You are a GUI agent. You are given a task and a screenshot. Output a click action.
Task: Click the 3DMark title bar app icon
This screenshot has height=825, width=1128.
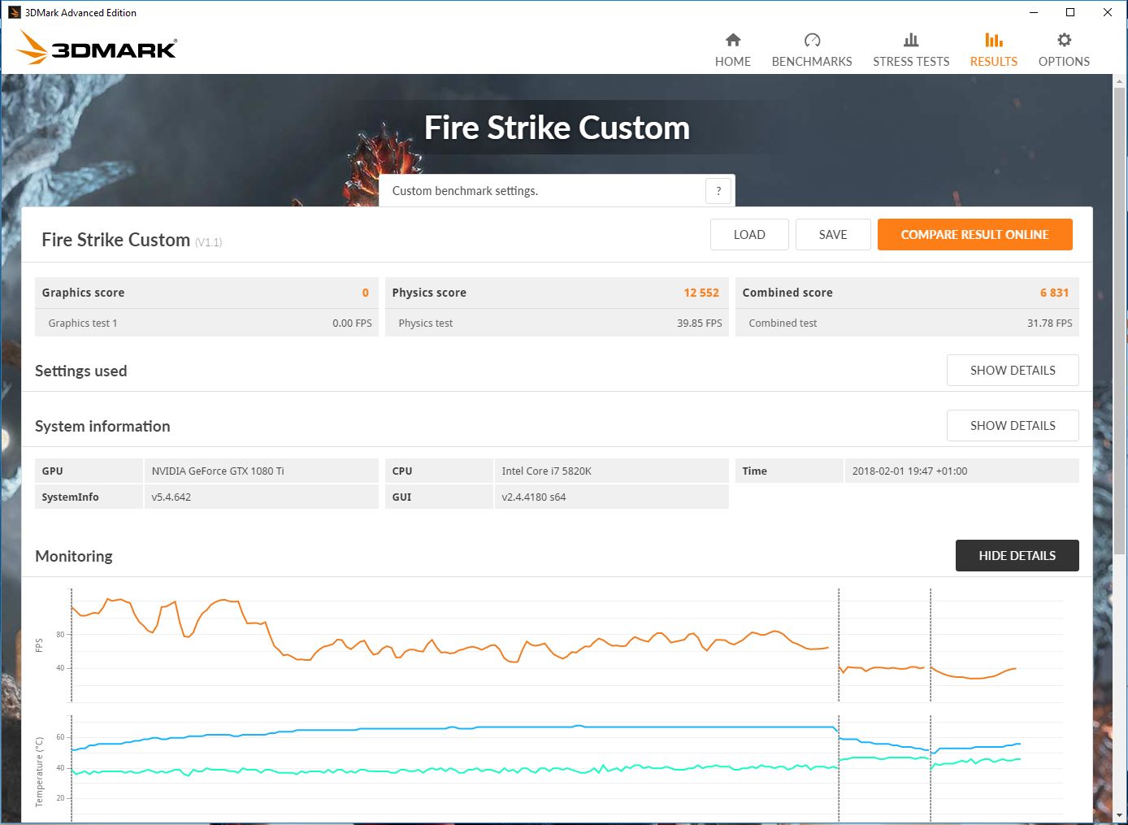[14, 12]
